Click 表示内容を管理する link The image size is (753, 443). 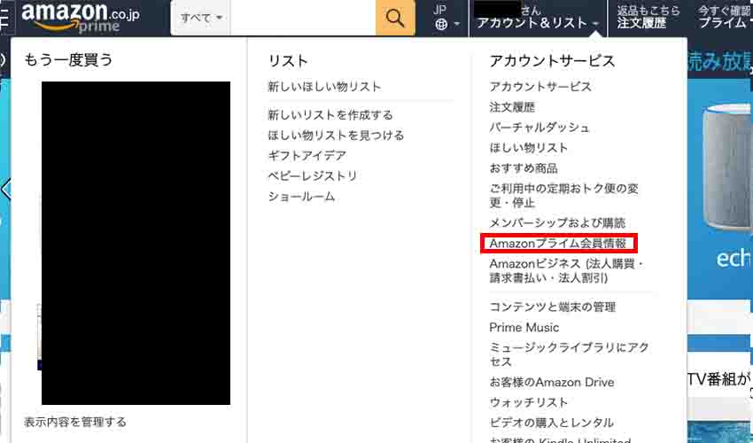tap(75, 423)
